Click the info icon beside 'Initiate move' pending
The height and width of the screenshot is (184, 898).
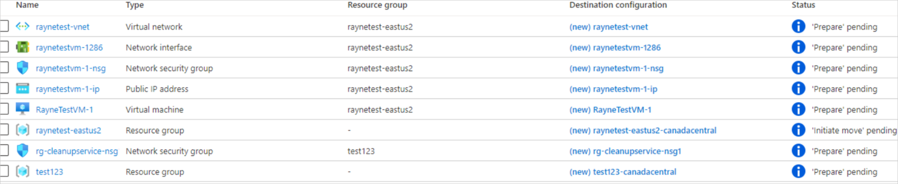[x=799, y=130]
